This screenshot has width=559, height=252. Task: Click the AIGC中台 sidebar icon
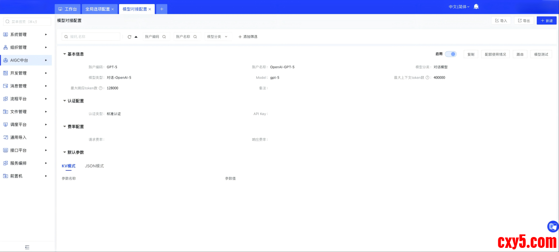pos(5,60)
